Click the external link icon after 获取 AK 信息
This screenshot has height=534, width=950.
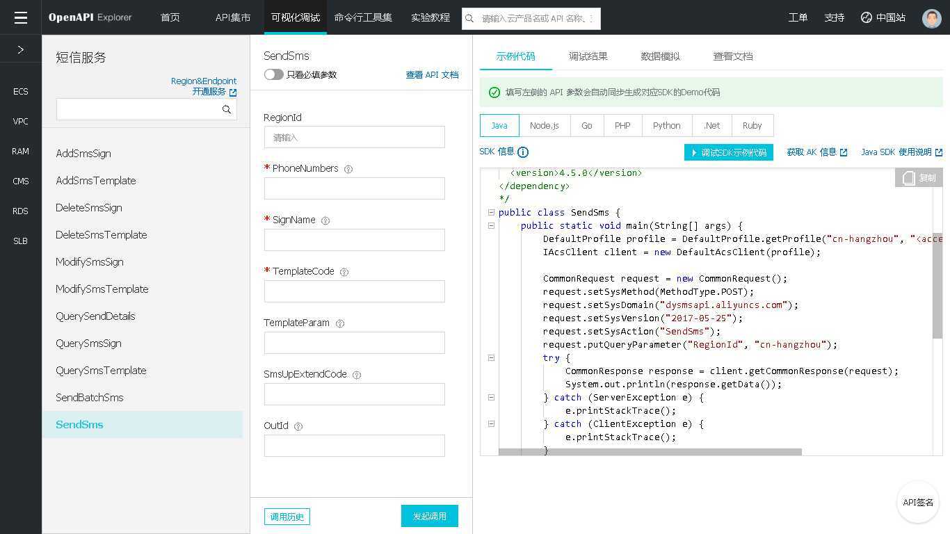[844, 152]
